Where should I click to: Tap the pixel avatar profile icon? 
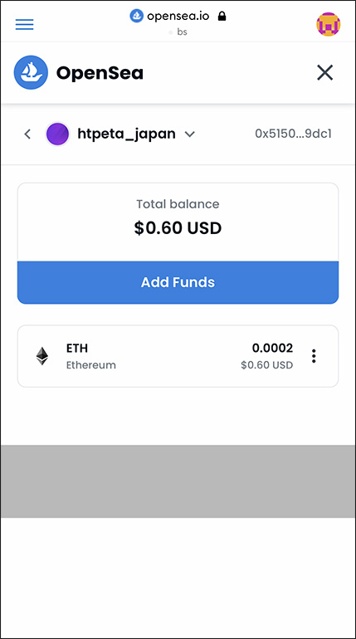(329, 24)
